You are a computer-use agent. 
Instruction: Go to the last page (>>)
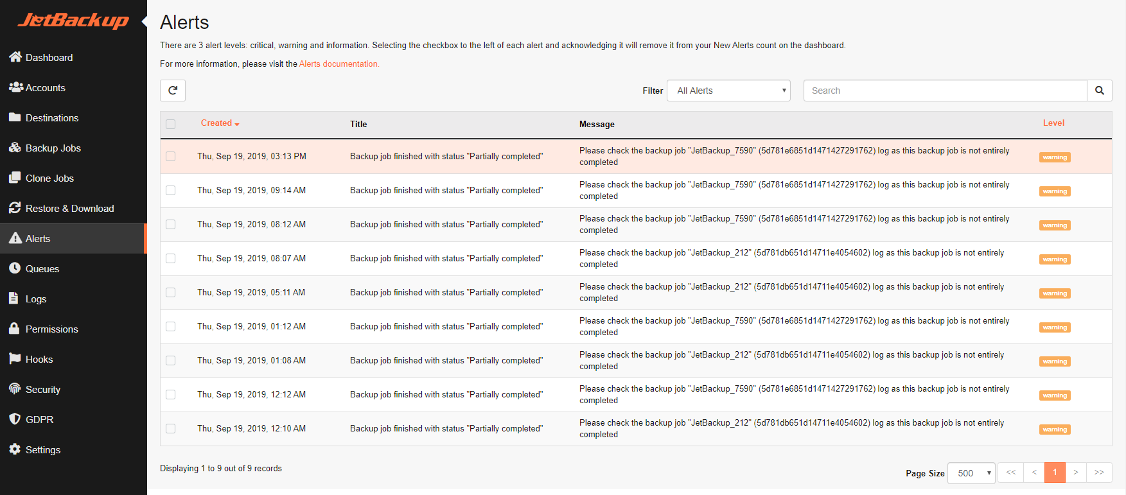[1099, 473]
